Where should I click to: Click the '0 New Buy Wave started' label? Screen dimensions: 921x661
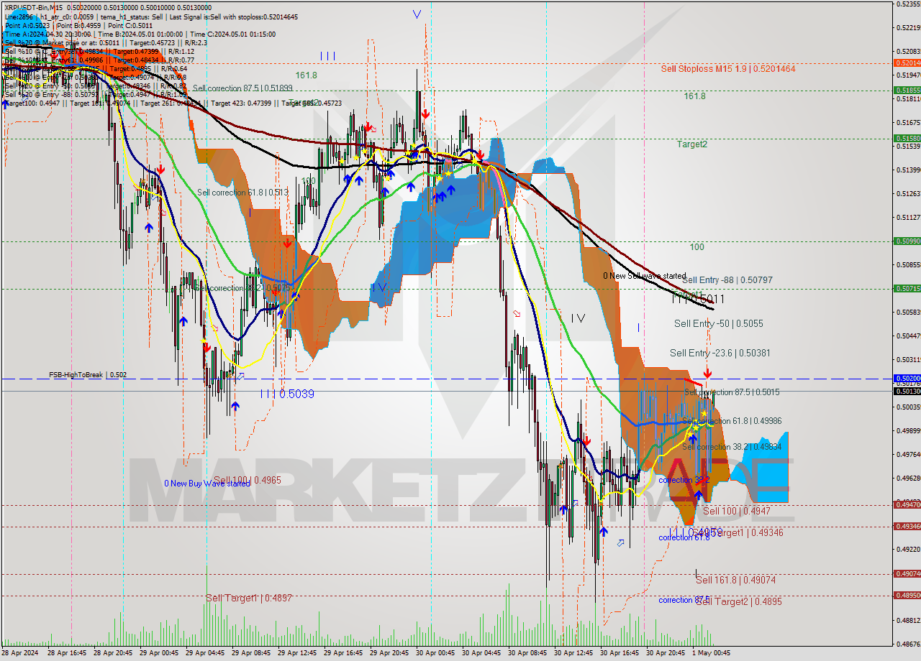(x=207, y=483)
